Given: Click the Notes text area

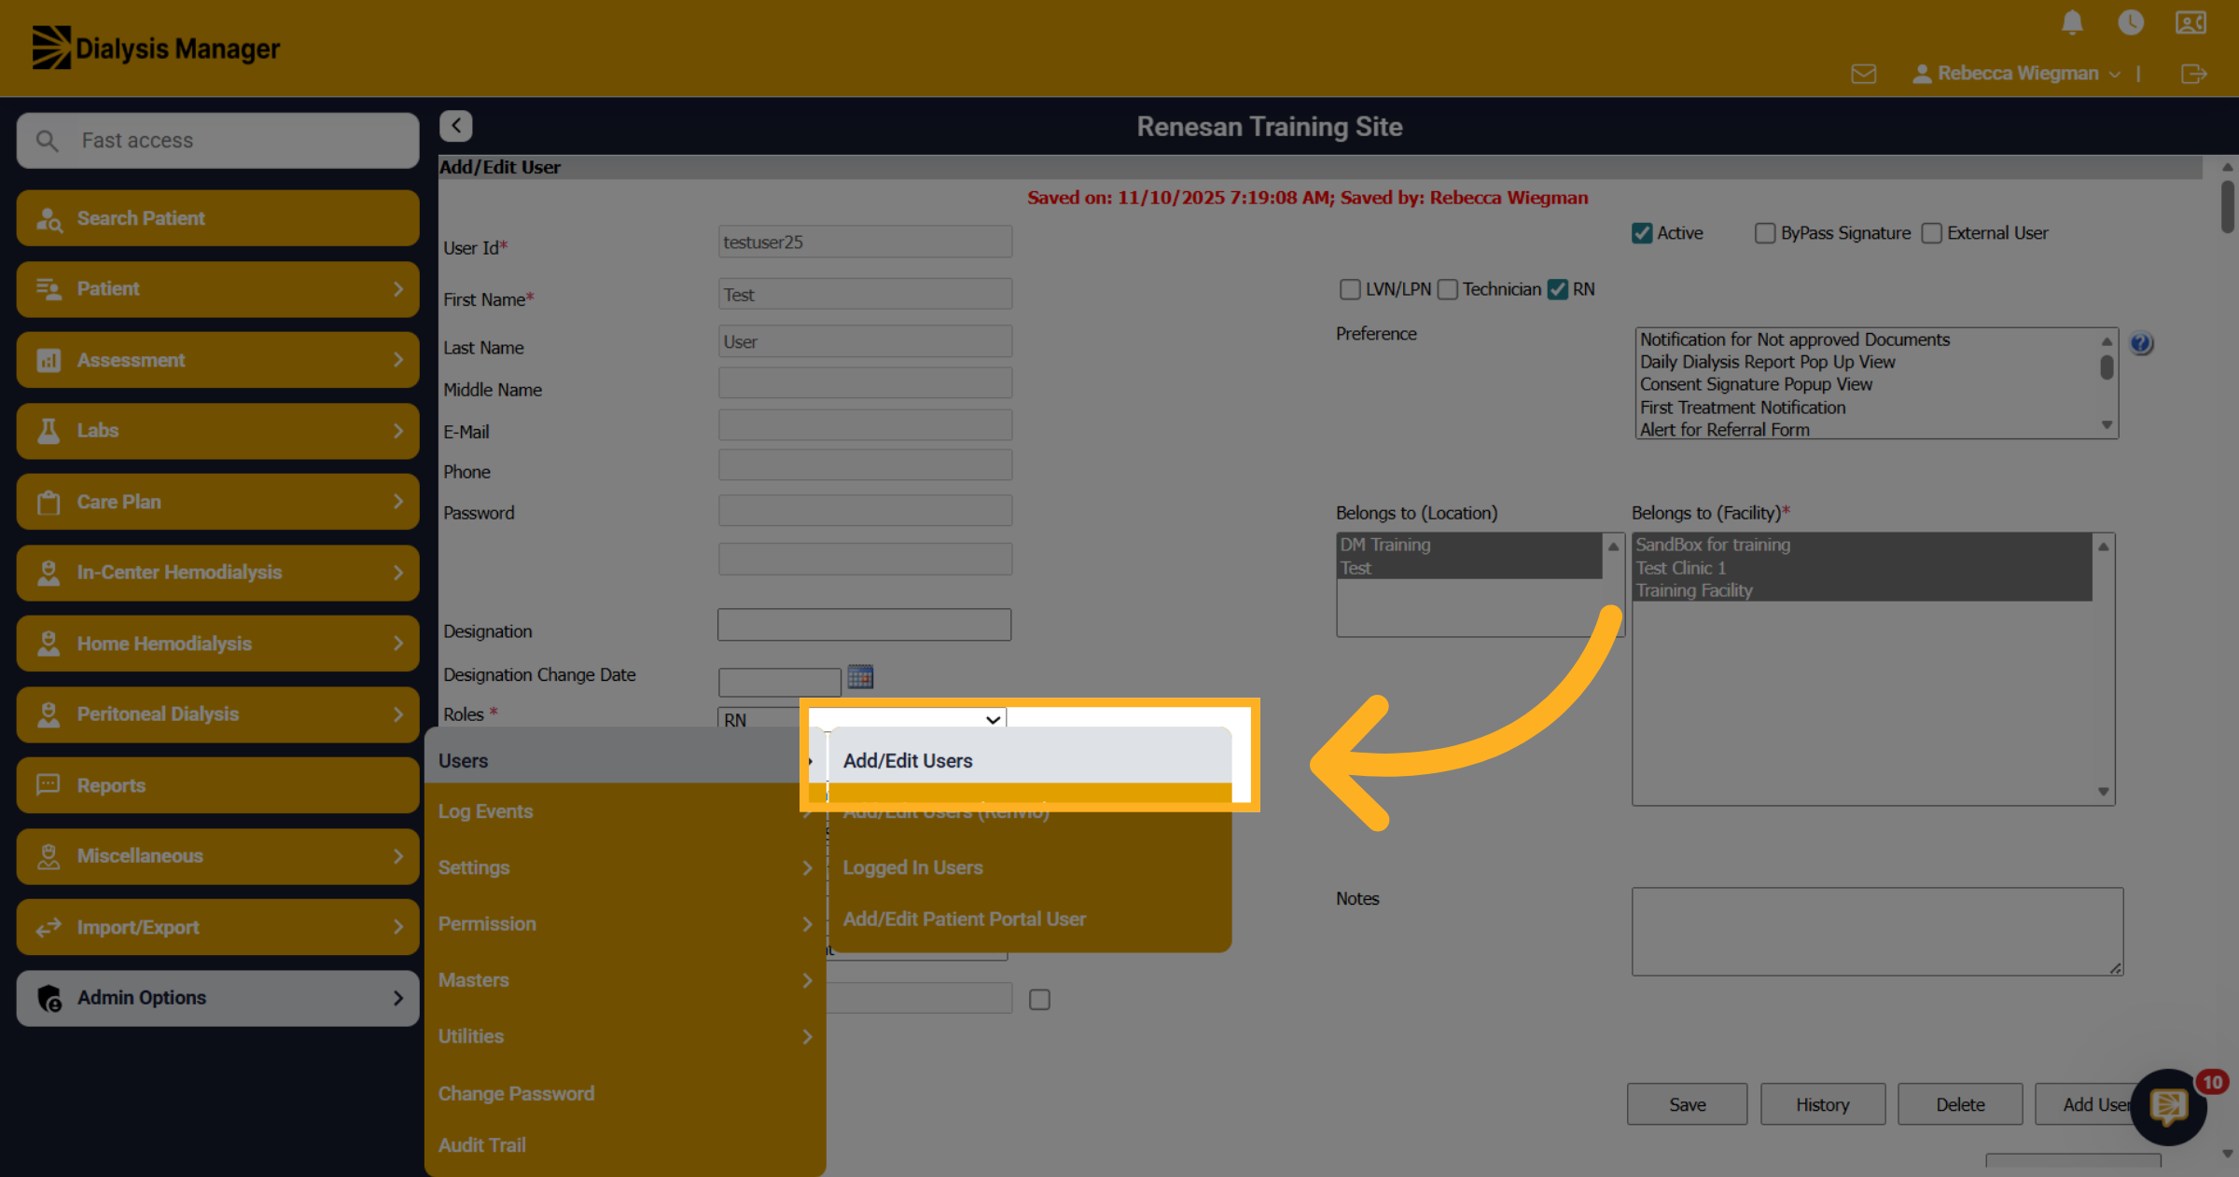Looking at the screenshot, I should click(1877, 932).
